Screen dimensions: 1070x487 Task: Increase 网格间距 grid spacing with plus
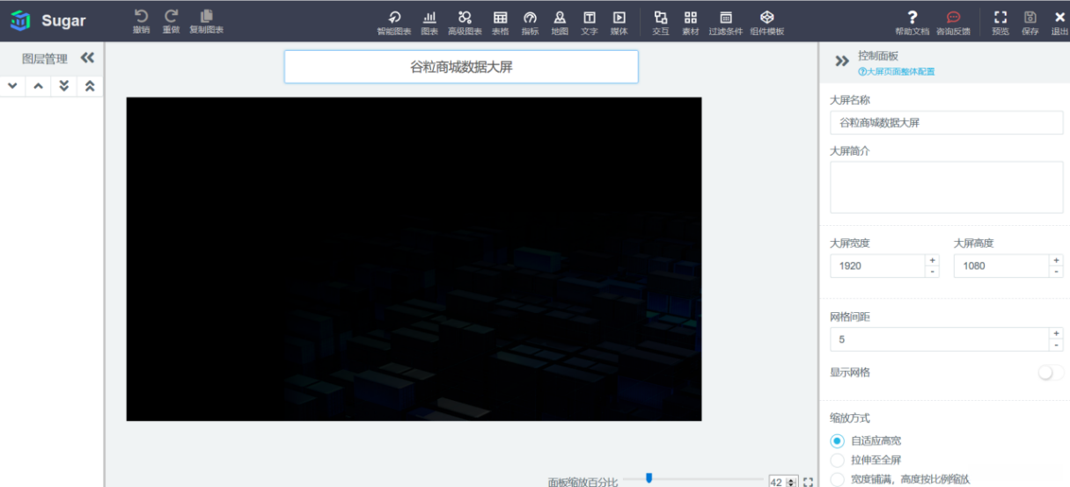pyautogui.click(x=1056, y=334)
